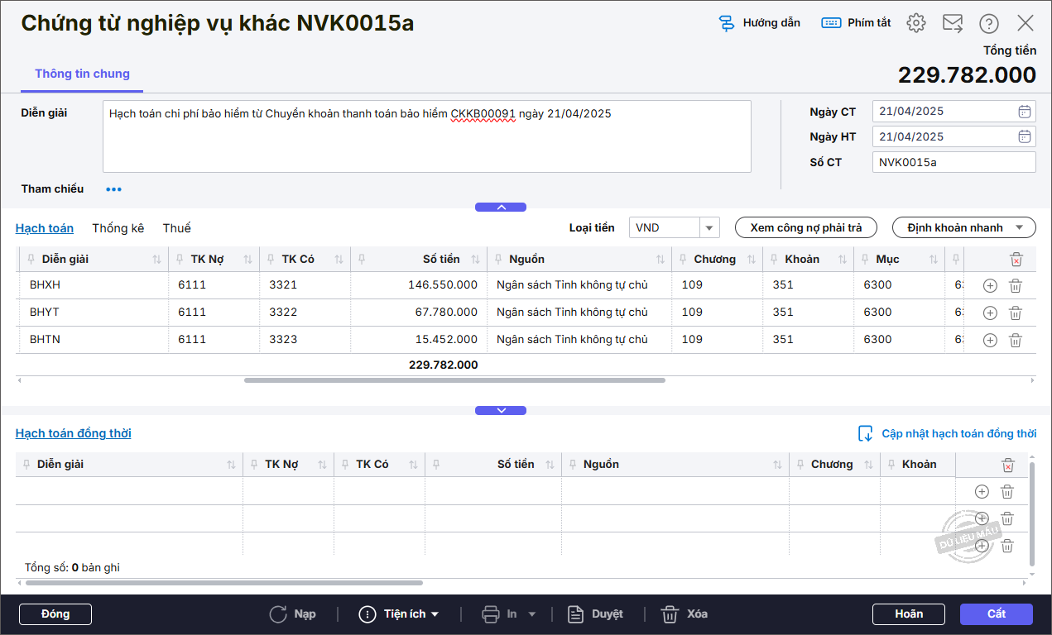Click the delete all rows icon in Hạch toán header
The height and width of the screenshot is (635, 1052).
1016,260
